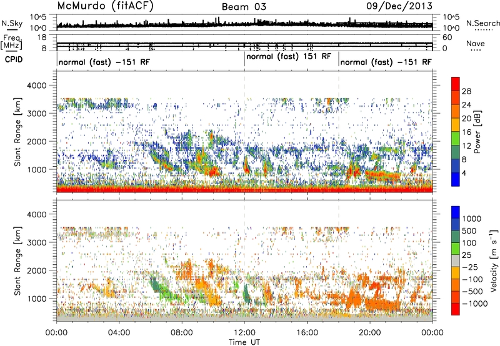
Task: Click the 4 tick on Power colorbar
Action: coord(464,173)
